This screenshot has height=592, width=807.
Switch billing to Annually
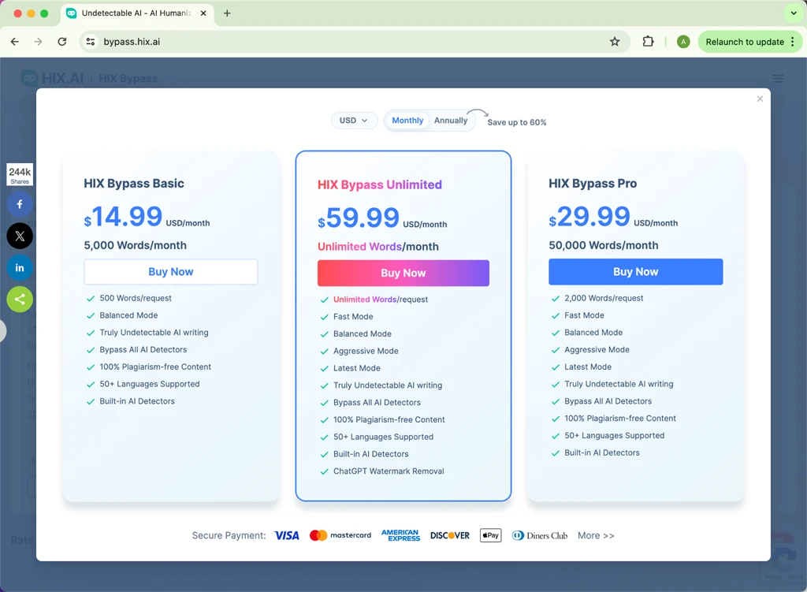pos(450,121)
